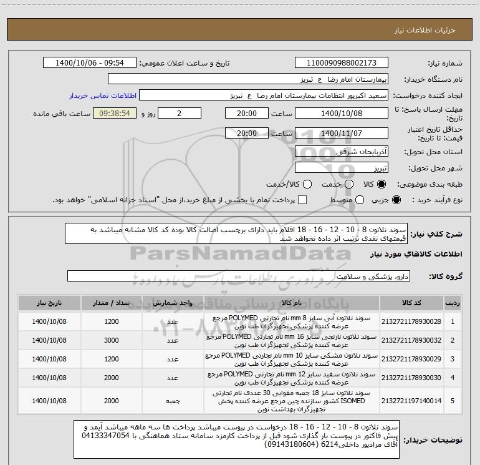The height and width of the screenshot is (465, 480).
Task: Click the response deadline time 20:00 field
Action: (x=247, y=113)
